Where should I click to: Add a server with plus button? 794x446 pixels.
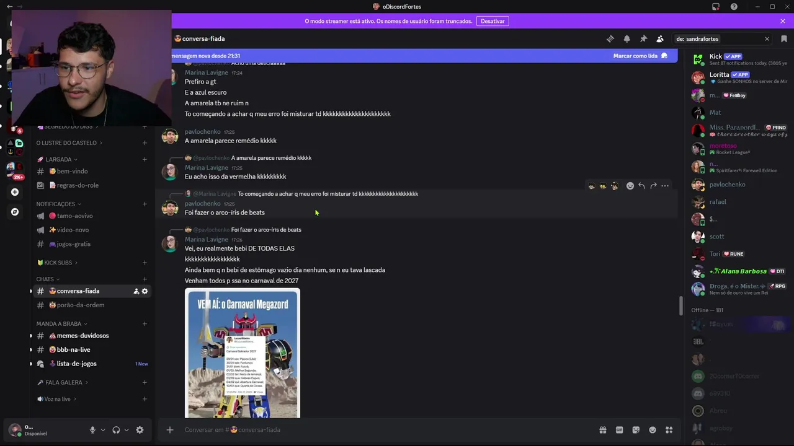[x=15, y=192]
